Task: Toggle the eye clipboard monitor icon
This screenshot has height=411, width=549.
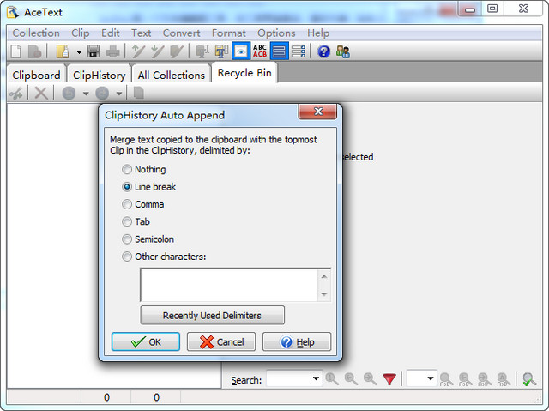Action: coord(241,51)
